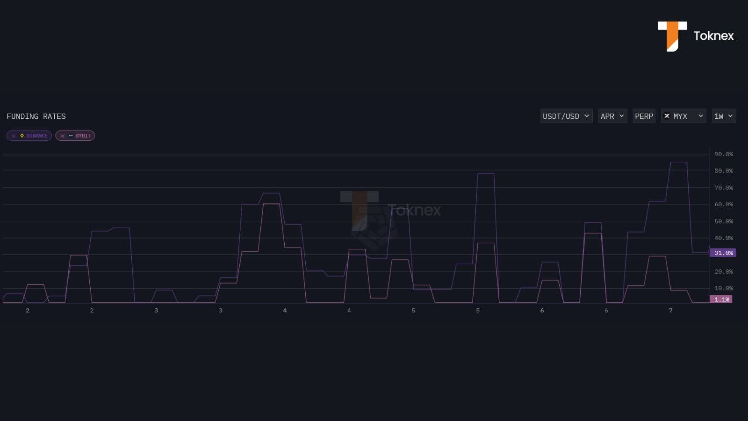Toggle the BYBIT series label
Screen dimensions: 748x421
tap(83, 136)
